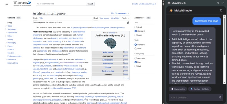Open the Tools dropdown menu
This screenshot has height=104, width=227.
(126, 18)
